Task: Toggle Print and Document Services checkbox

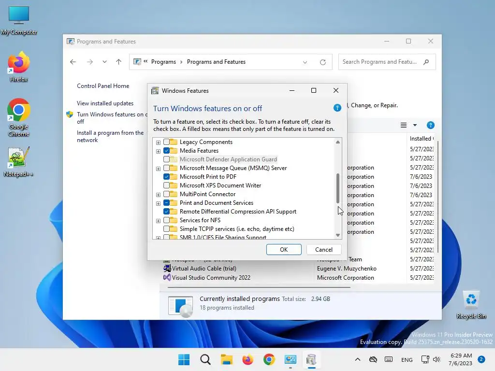Action: pos(166,202)
